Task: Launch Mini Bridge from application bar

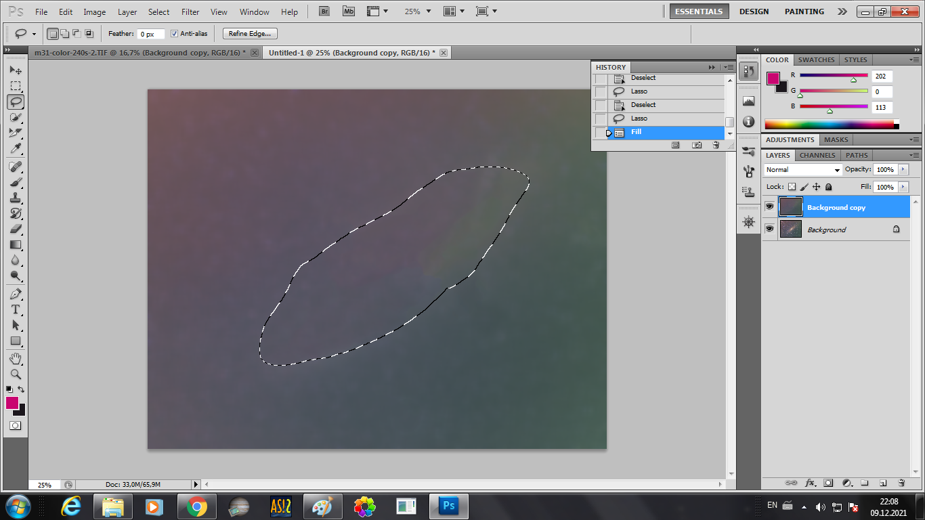Action: click(348, 12)
